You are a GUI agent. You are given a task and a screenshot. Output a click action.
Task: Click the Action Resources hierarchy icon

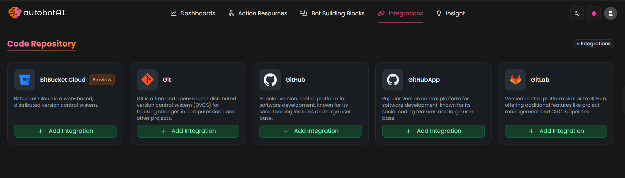(x=231, y=13)
